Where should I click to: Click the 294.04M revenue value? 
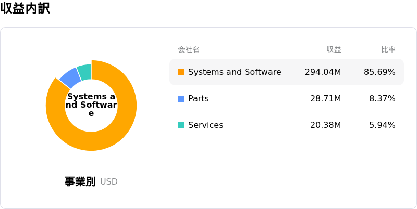click(323, 72)
